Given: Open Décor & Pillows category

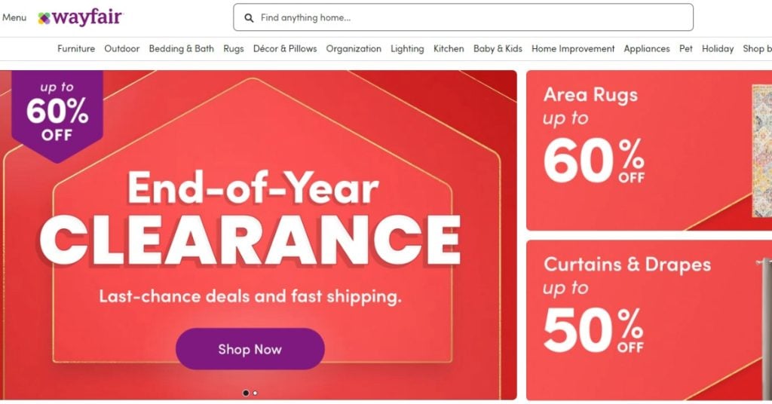Looking at the screenshot, I should [285, 49].
